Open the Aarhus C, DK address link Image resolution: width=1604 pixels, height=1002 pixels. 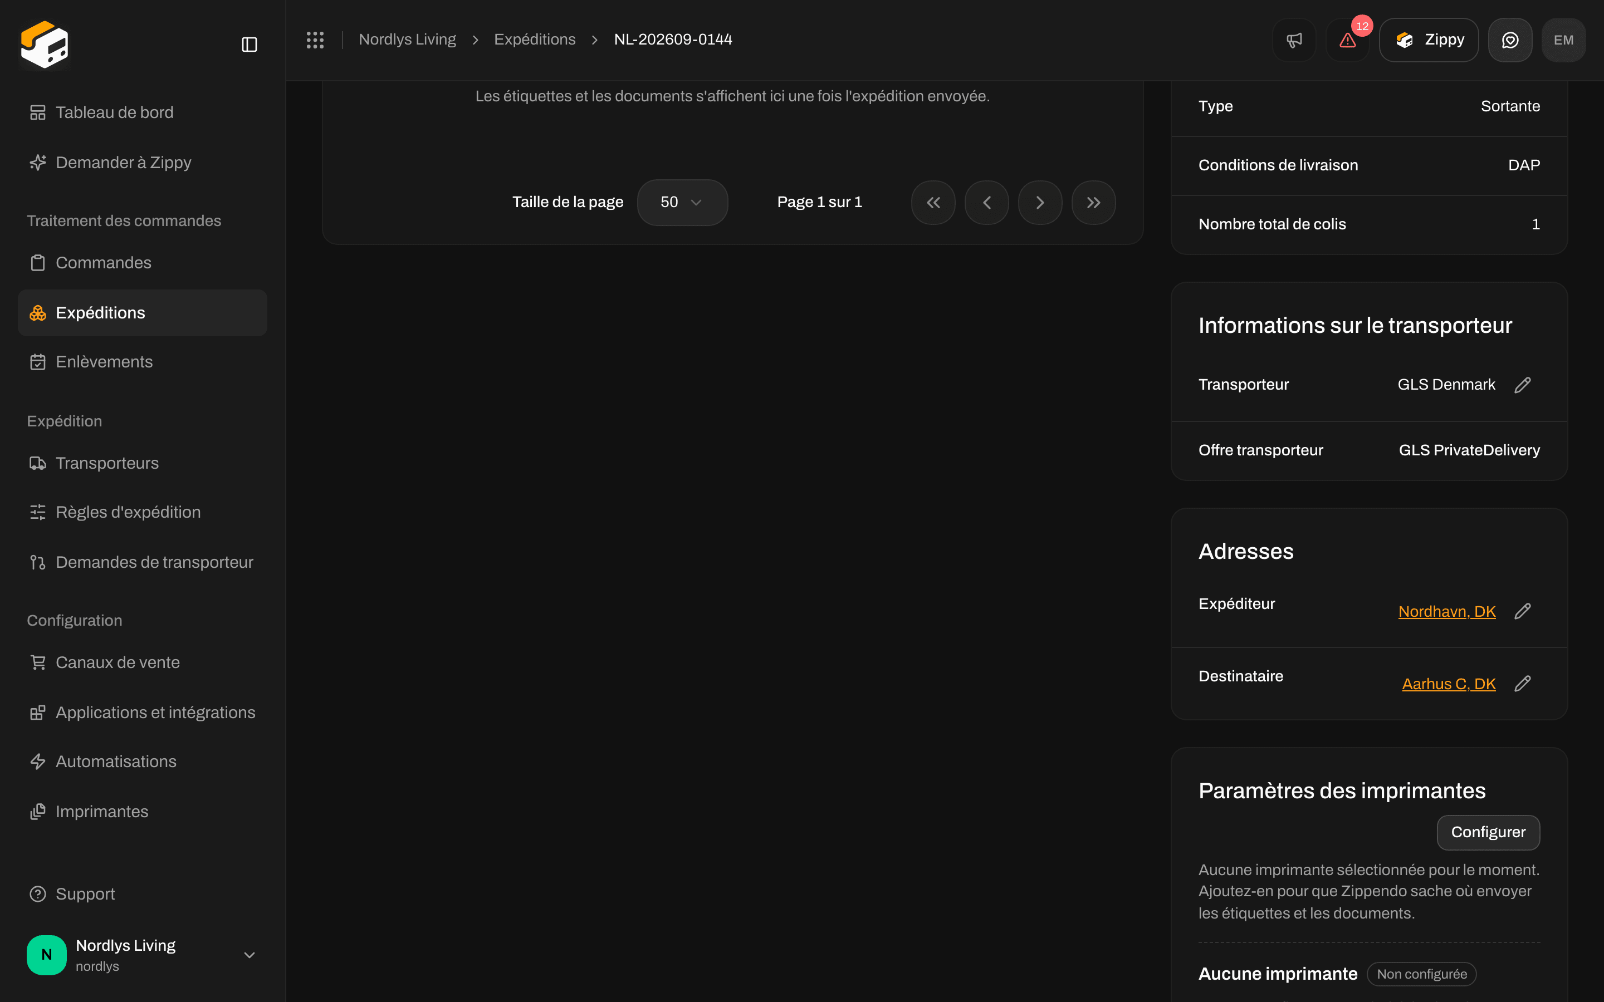pyautogui.click(x=1449, y=684)
